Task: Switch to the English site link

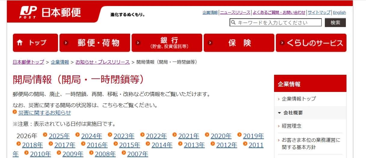Action: click(340, 12)
